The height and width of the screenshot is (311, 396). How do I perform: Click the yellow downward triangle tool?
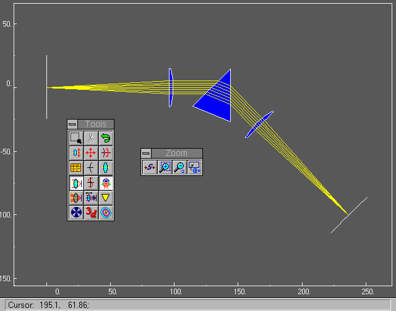[106, 198]
